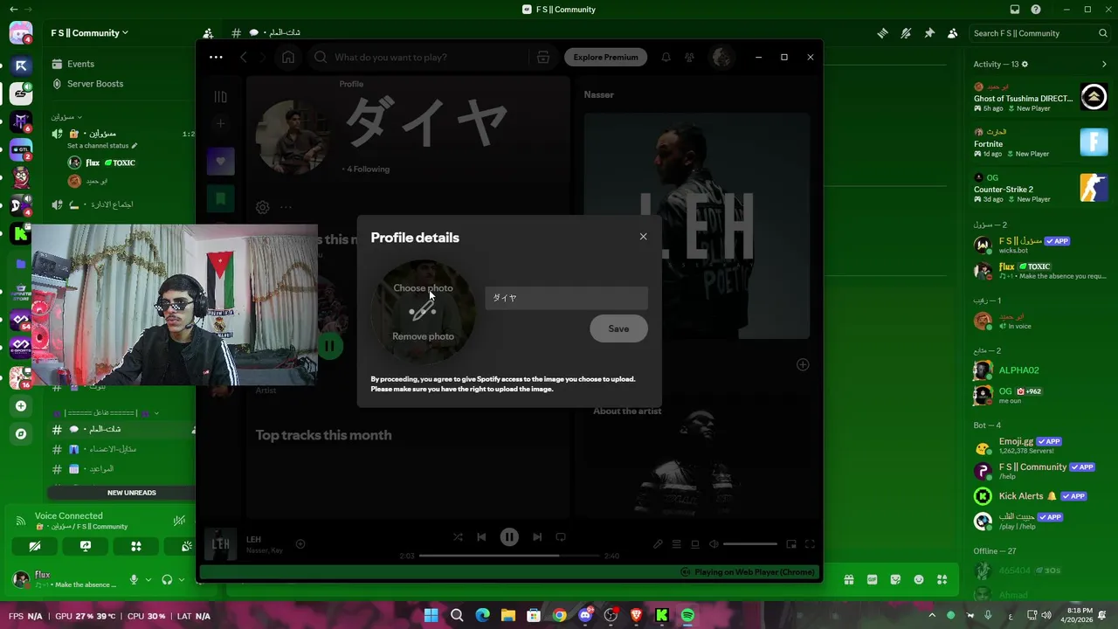Open OBS Studio from the taskbar
Screen dimensions: 1118x629
pyautogui.click(x=611, y=616)
